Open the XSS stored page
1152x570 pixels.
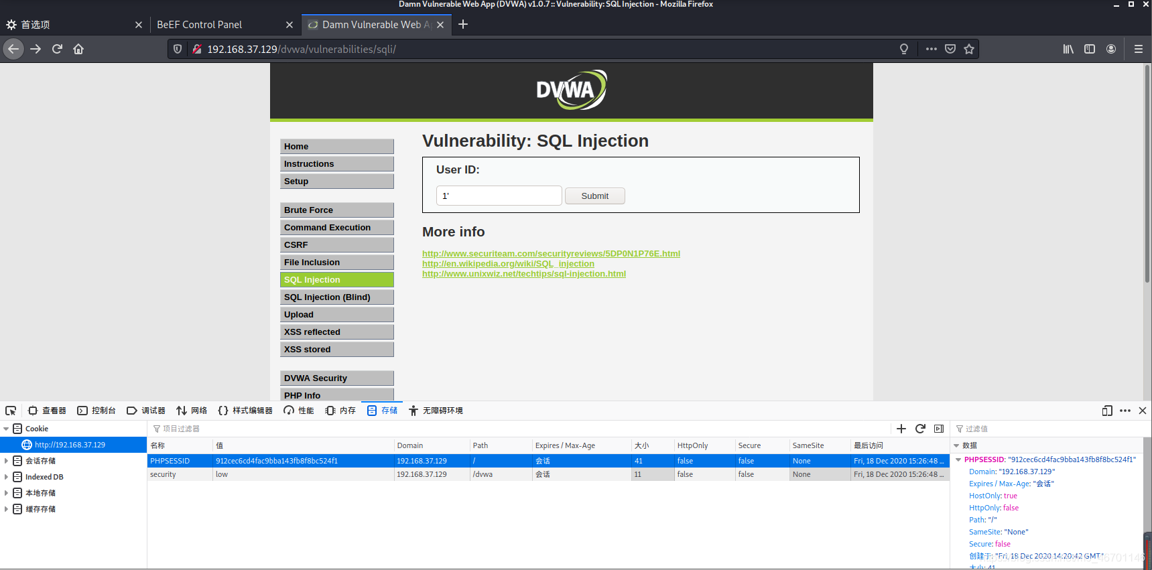[x=337, y=350]
